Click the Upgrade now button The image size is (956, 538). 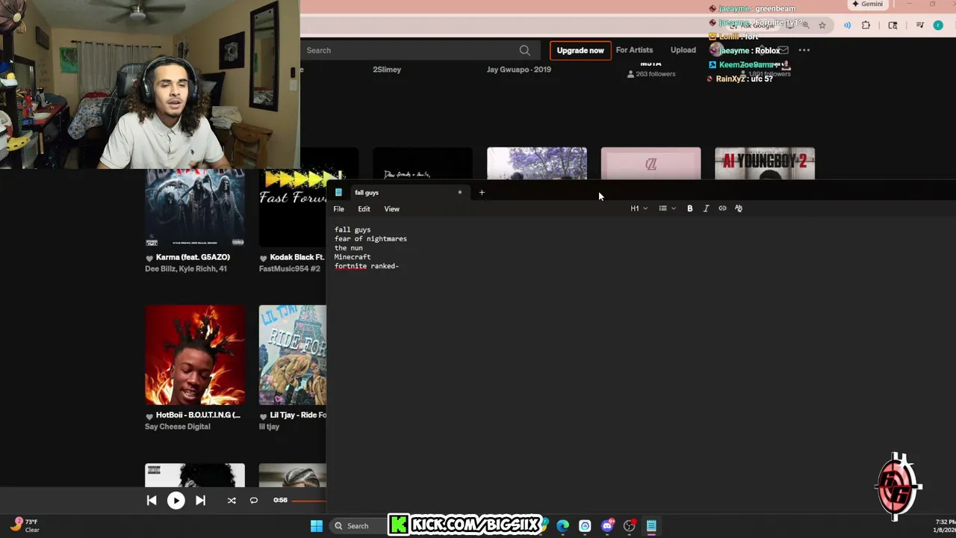(580, 50)
